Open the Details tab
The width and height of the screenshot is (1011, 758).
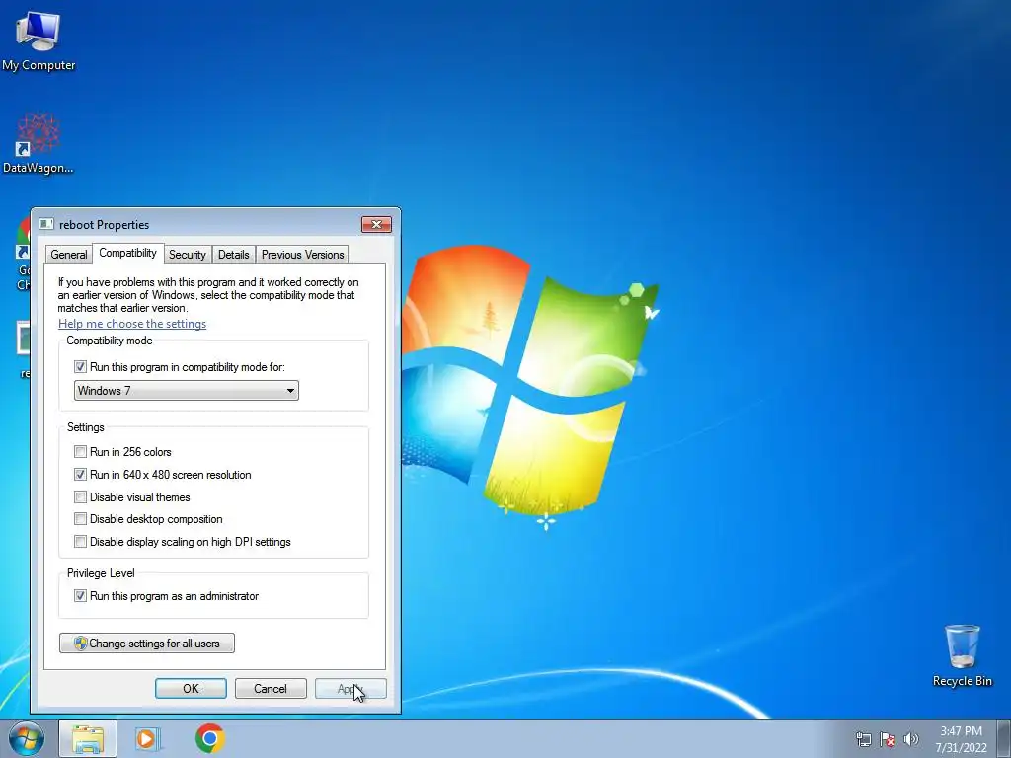(233, 255)
